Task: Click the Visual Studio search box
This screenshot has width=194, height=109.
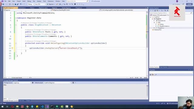Action: pos(78,1)
